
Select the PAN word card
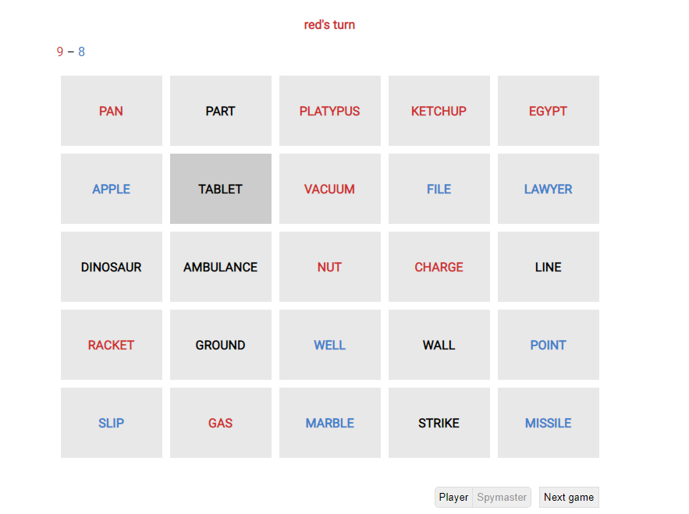click(111, 111)
